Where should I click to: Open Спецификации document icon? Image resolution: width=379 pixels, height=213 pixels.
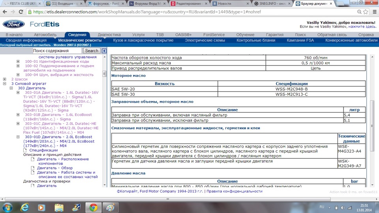tap(25, 150)
